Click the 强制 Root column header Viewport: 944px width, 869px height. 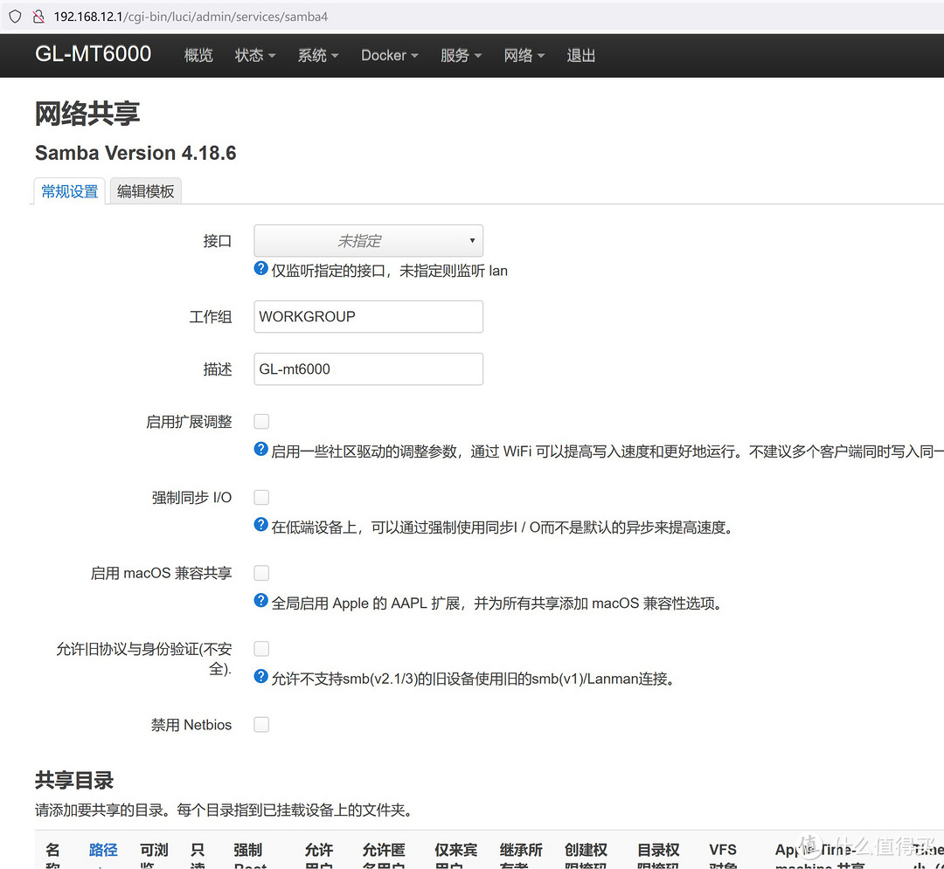click(x=250, y=855)
